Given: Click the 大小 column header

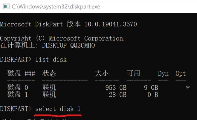Looking at the screenshot, I should click(102, 73).
